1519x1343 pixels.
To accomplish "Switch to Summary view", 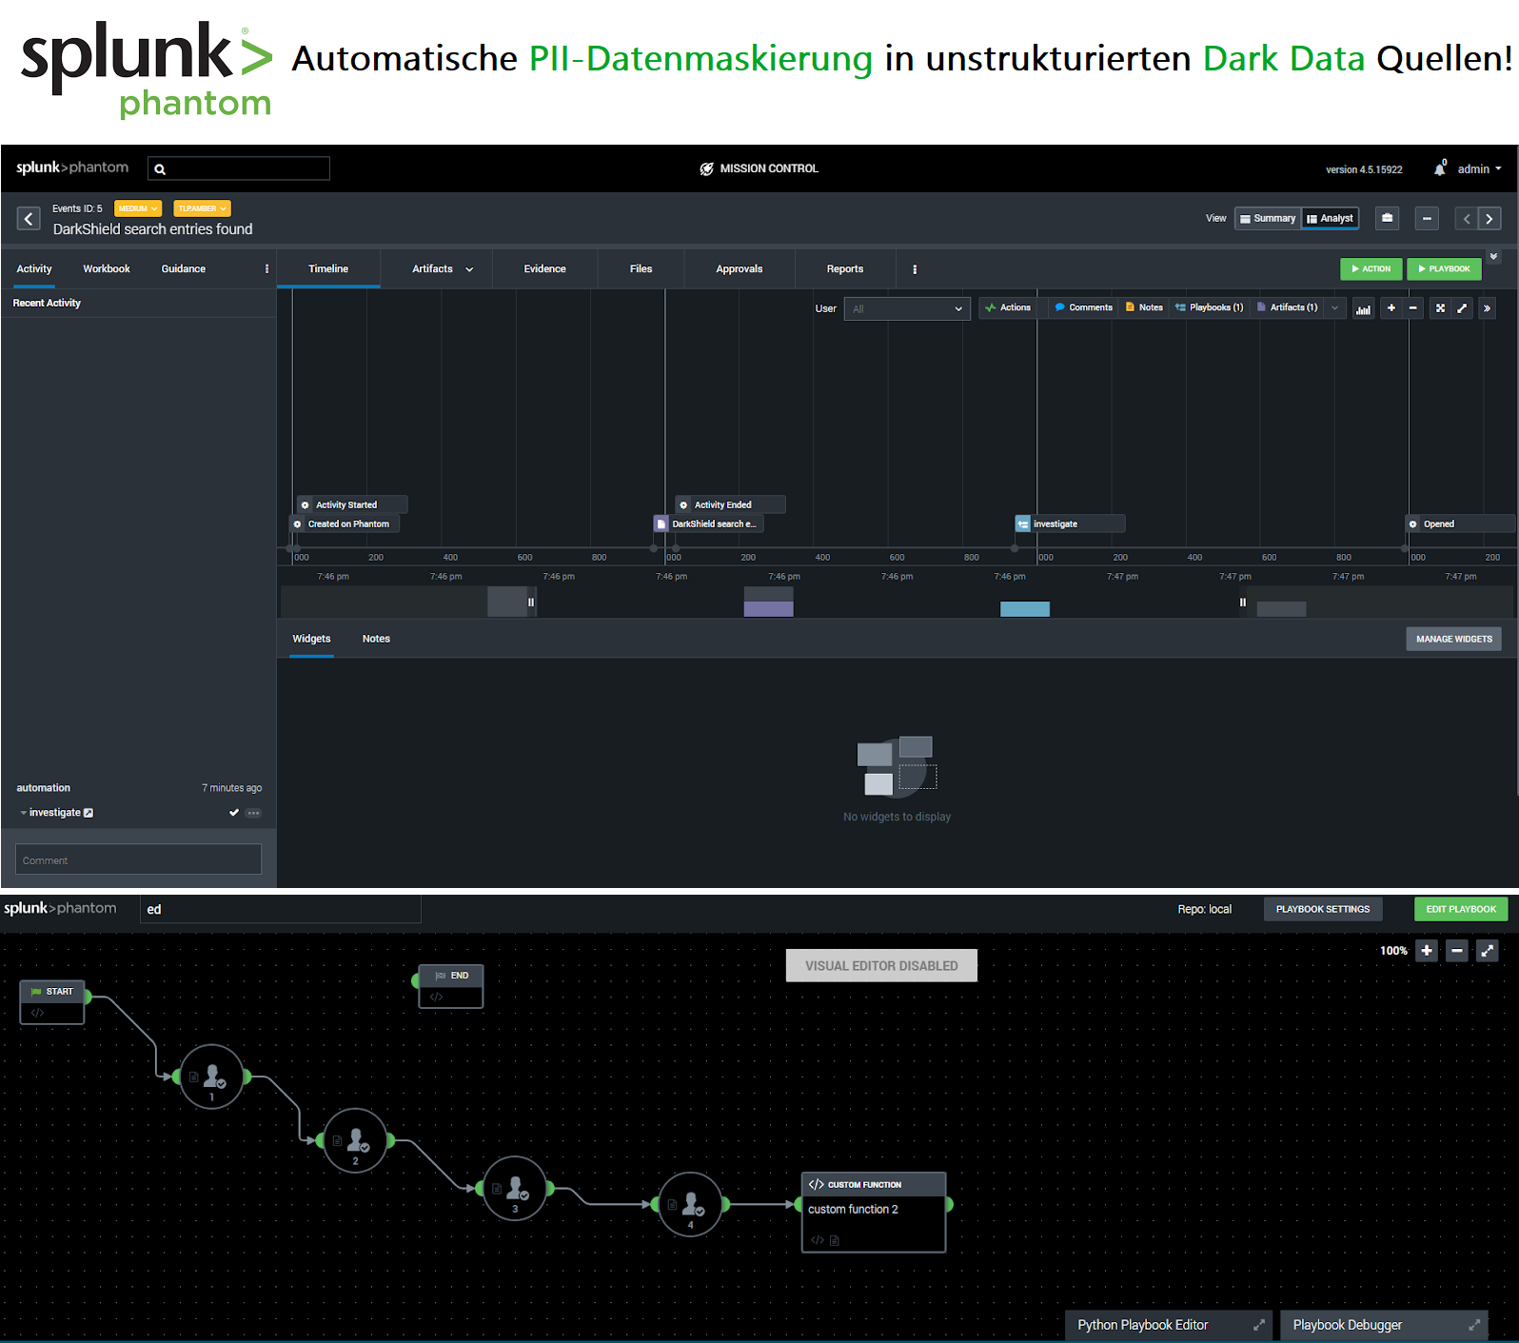I will tap(1268, 218).
